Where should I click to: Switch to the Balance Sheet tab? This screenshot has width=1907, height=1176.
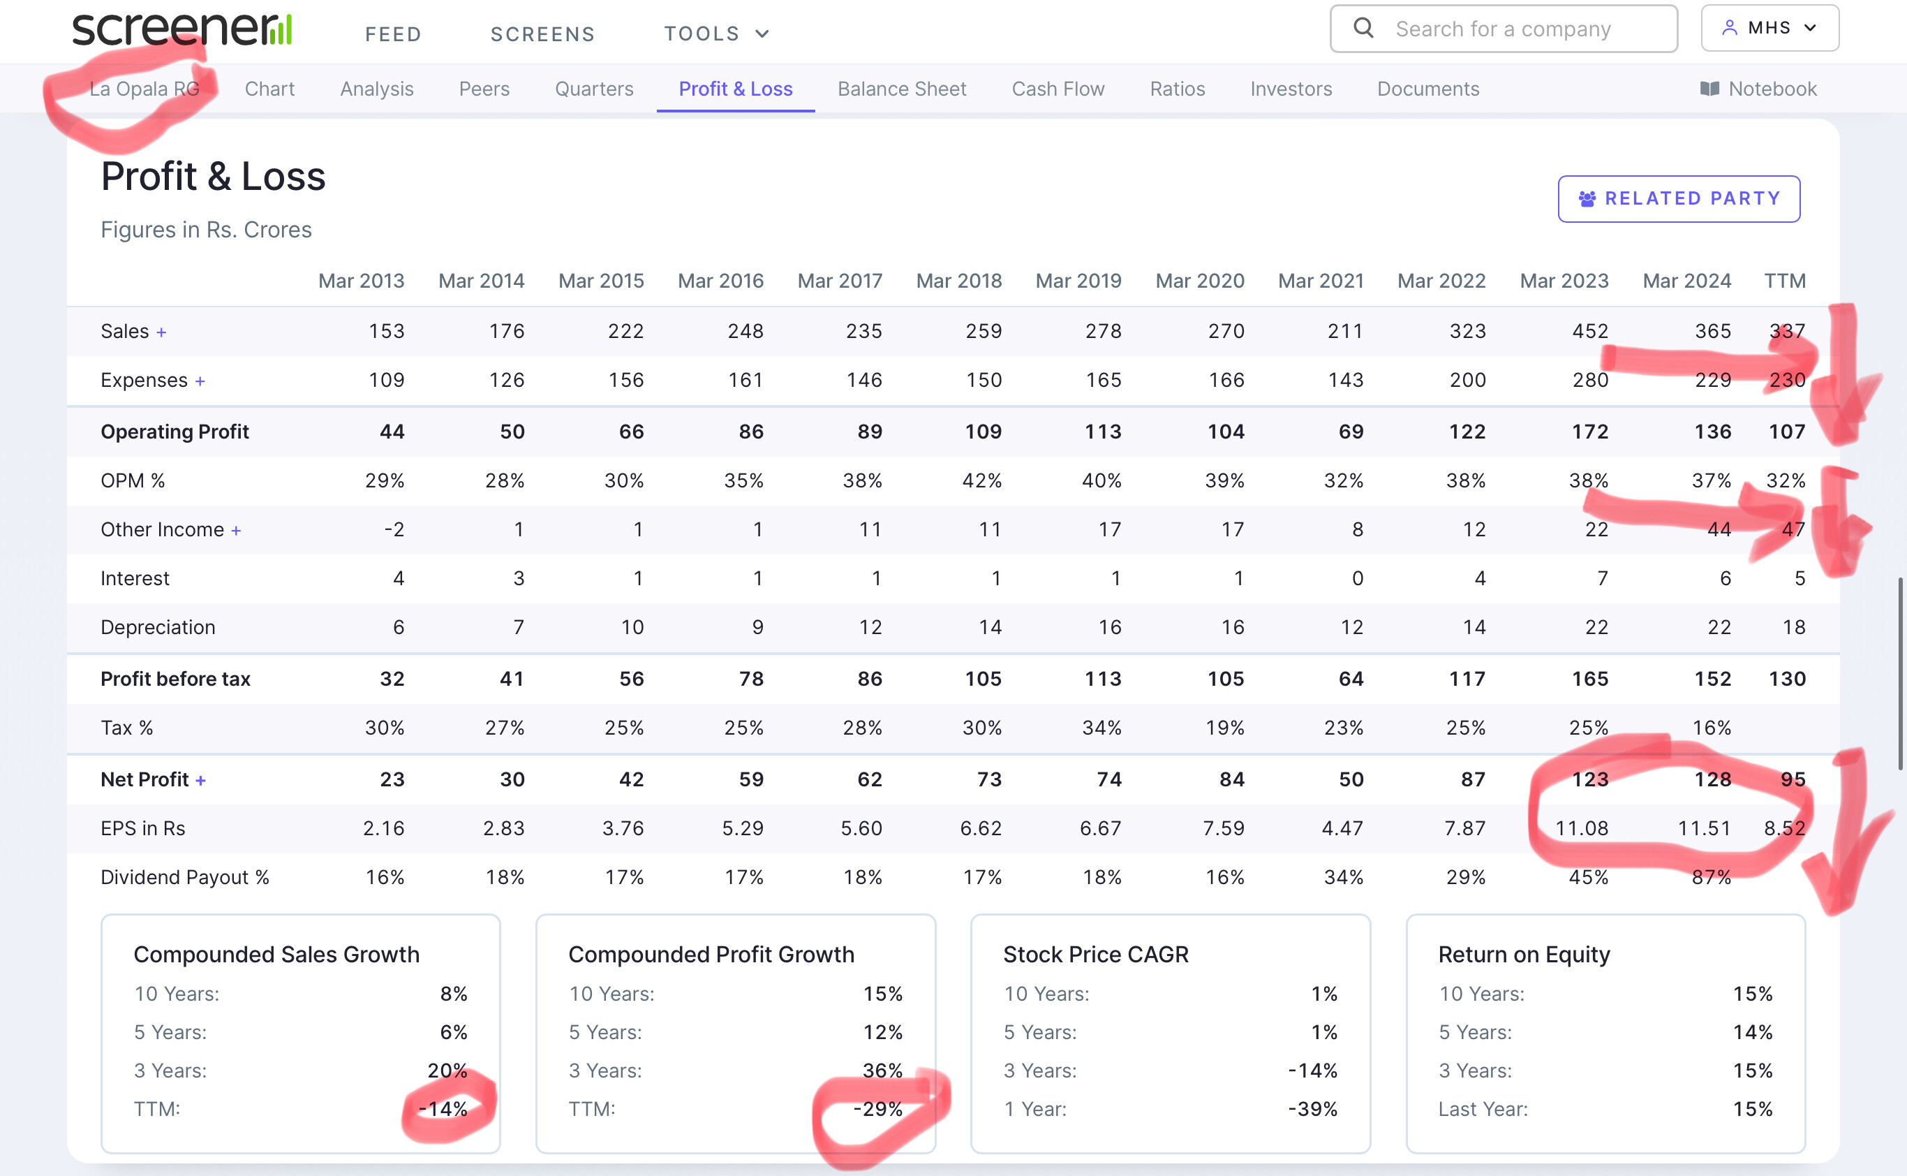coord(901,89)
